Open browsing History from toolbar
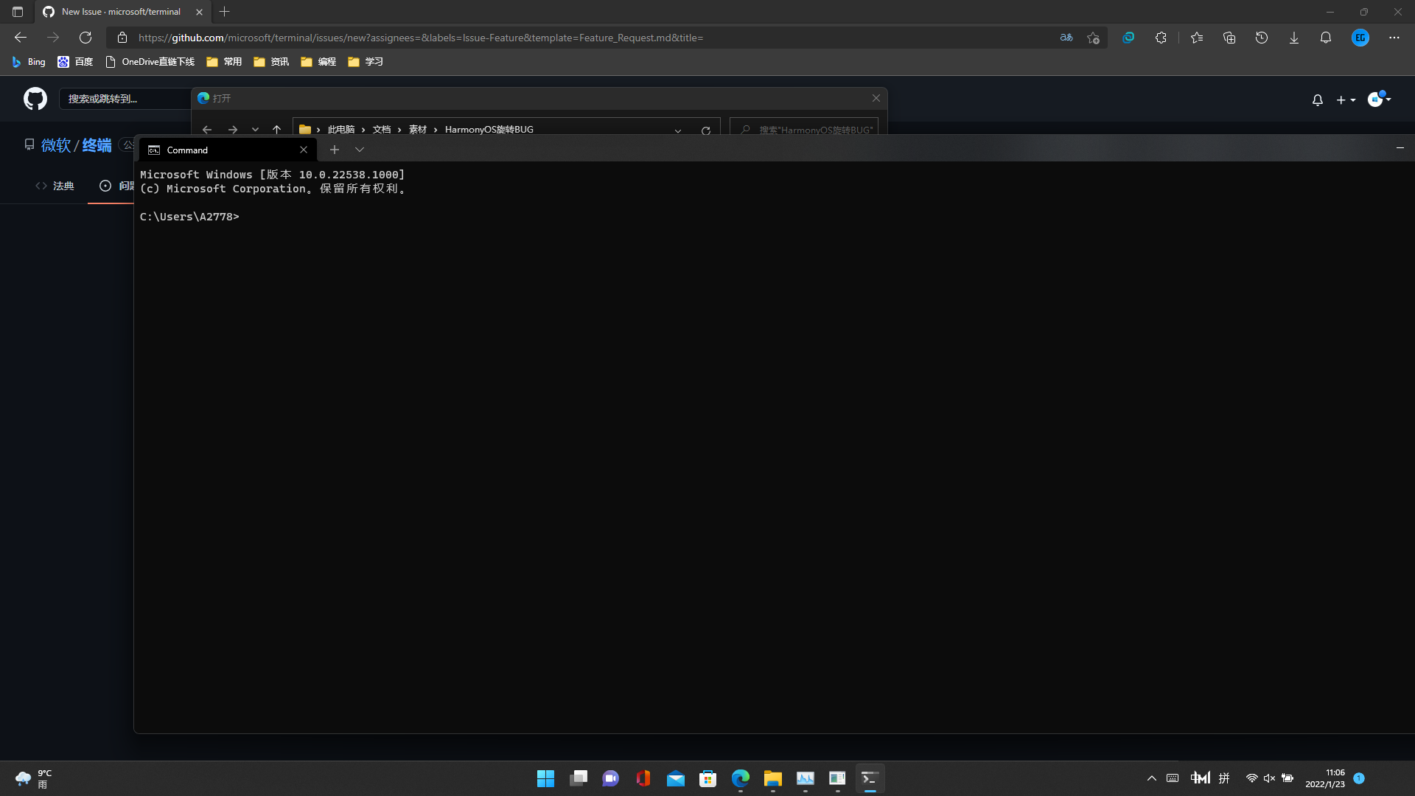Viewport: 1415px width, 796px height. tap(1262, 37)
